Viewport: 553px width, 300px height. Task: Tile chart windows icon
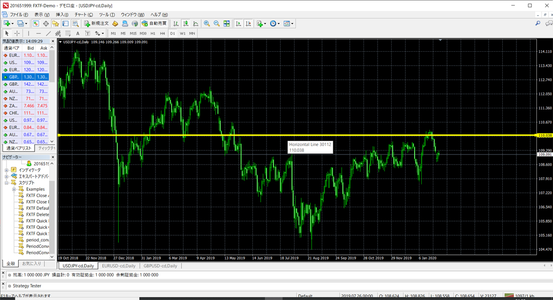coord(226,24)
